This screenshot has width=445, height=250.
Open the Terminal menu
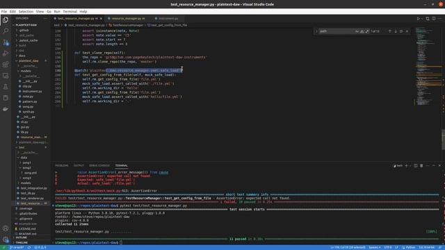coord(70,12)
